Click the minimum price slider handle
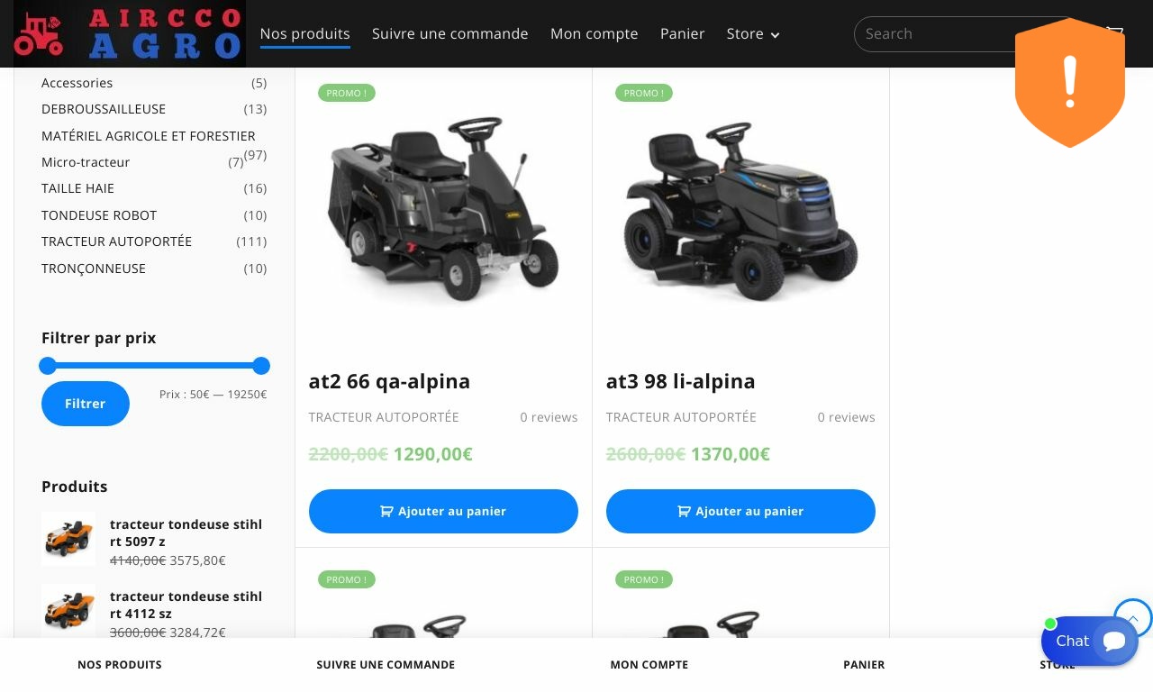1153x692 pixels. click(48, 366)
